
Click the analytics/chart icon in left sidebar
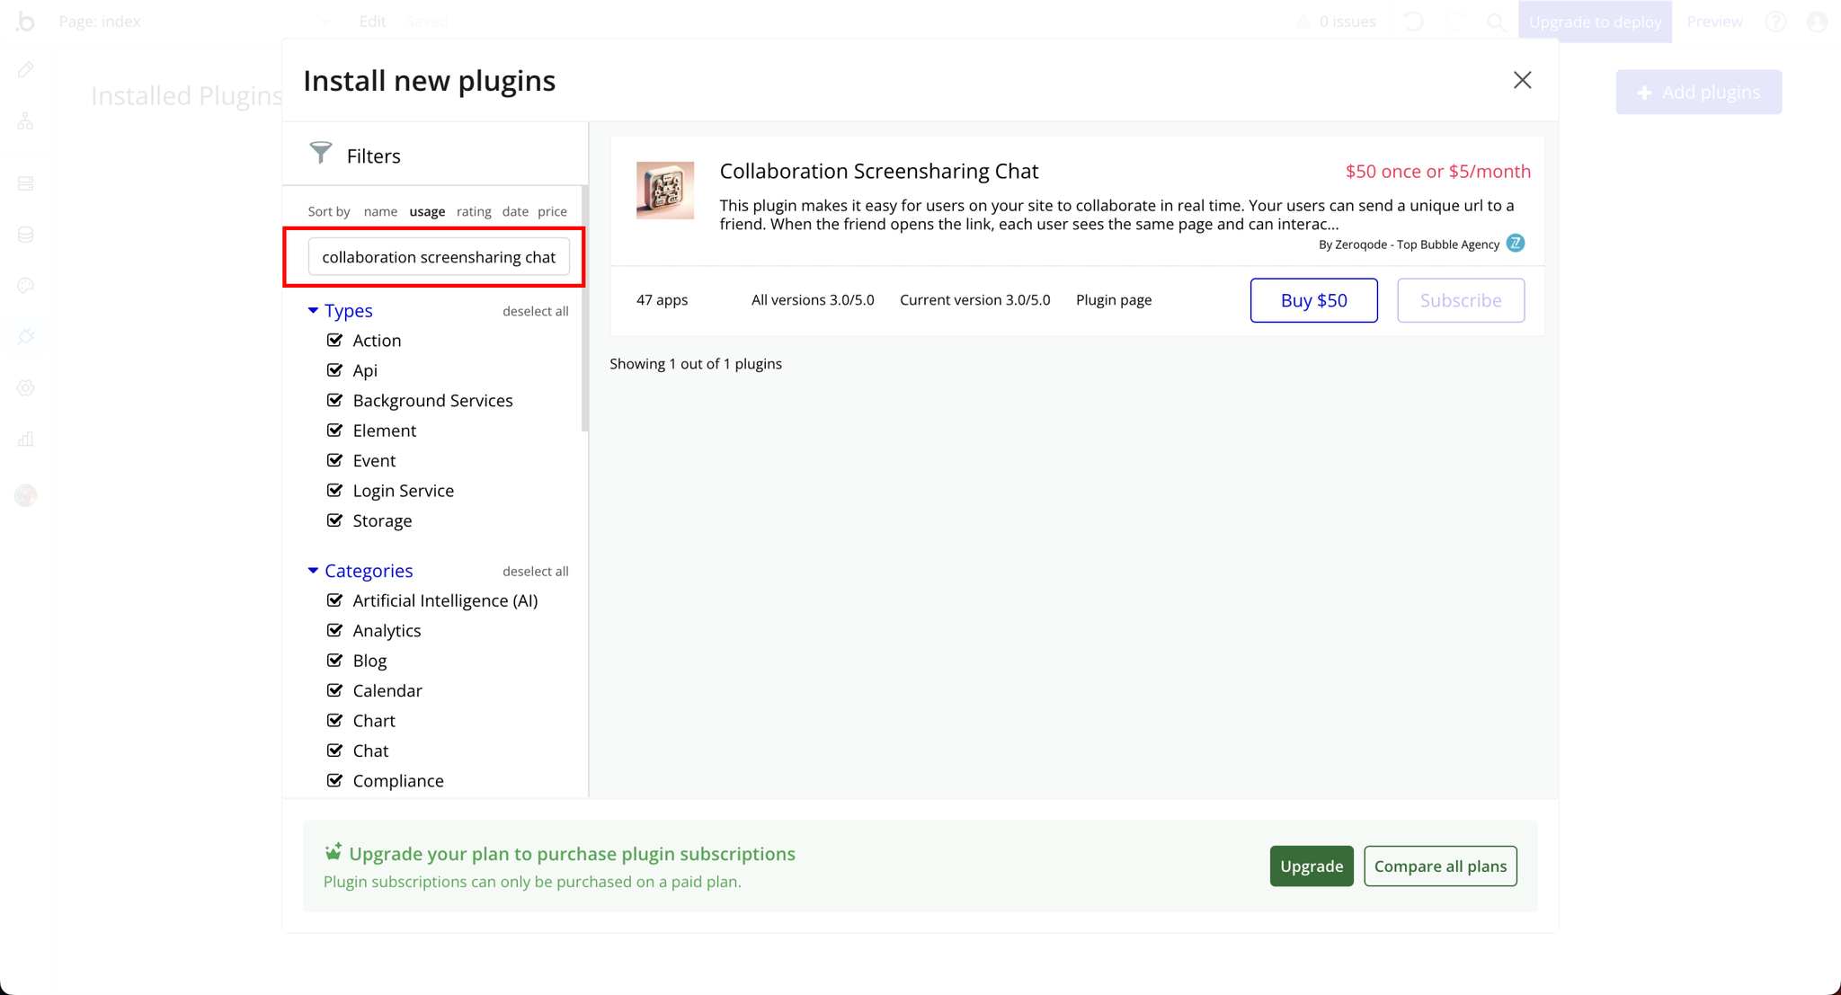(27, 440)
